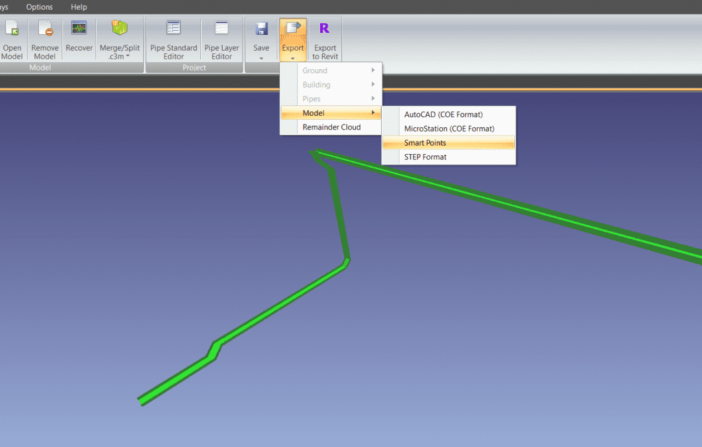Click the Open Model icon
Screen dimensions: 702x447
point(12,29)
